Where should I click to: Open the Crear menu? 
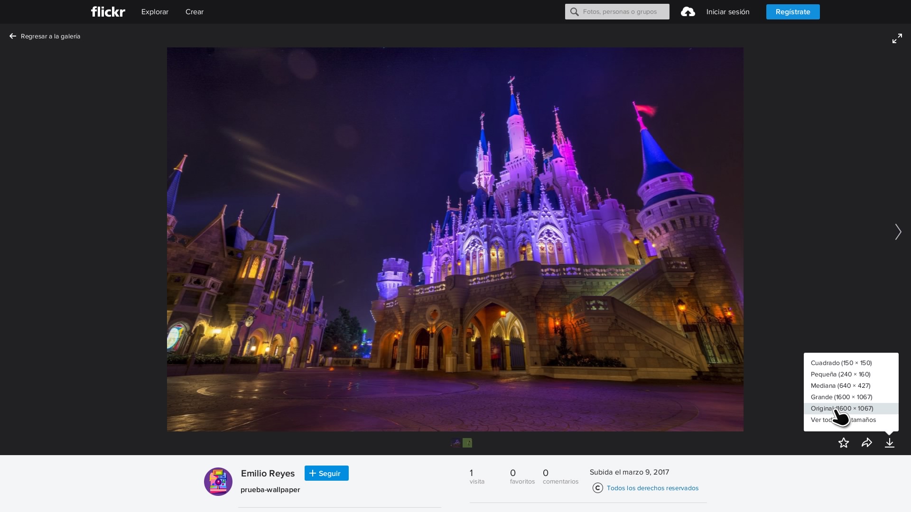pos(195,12)
